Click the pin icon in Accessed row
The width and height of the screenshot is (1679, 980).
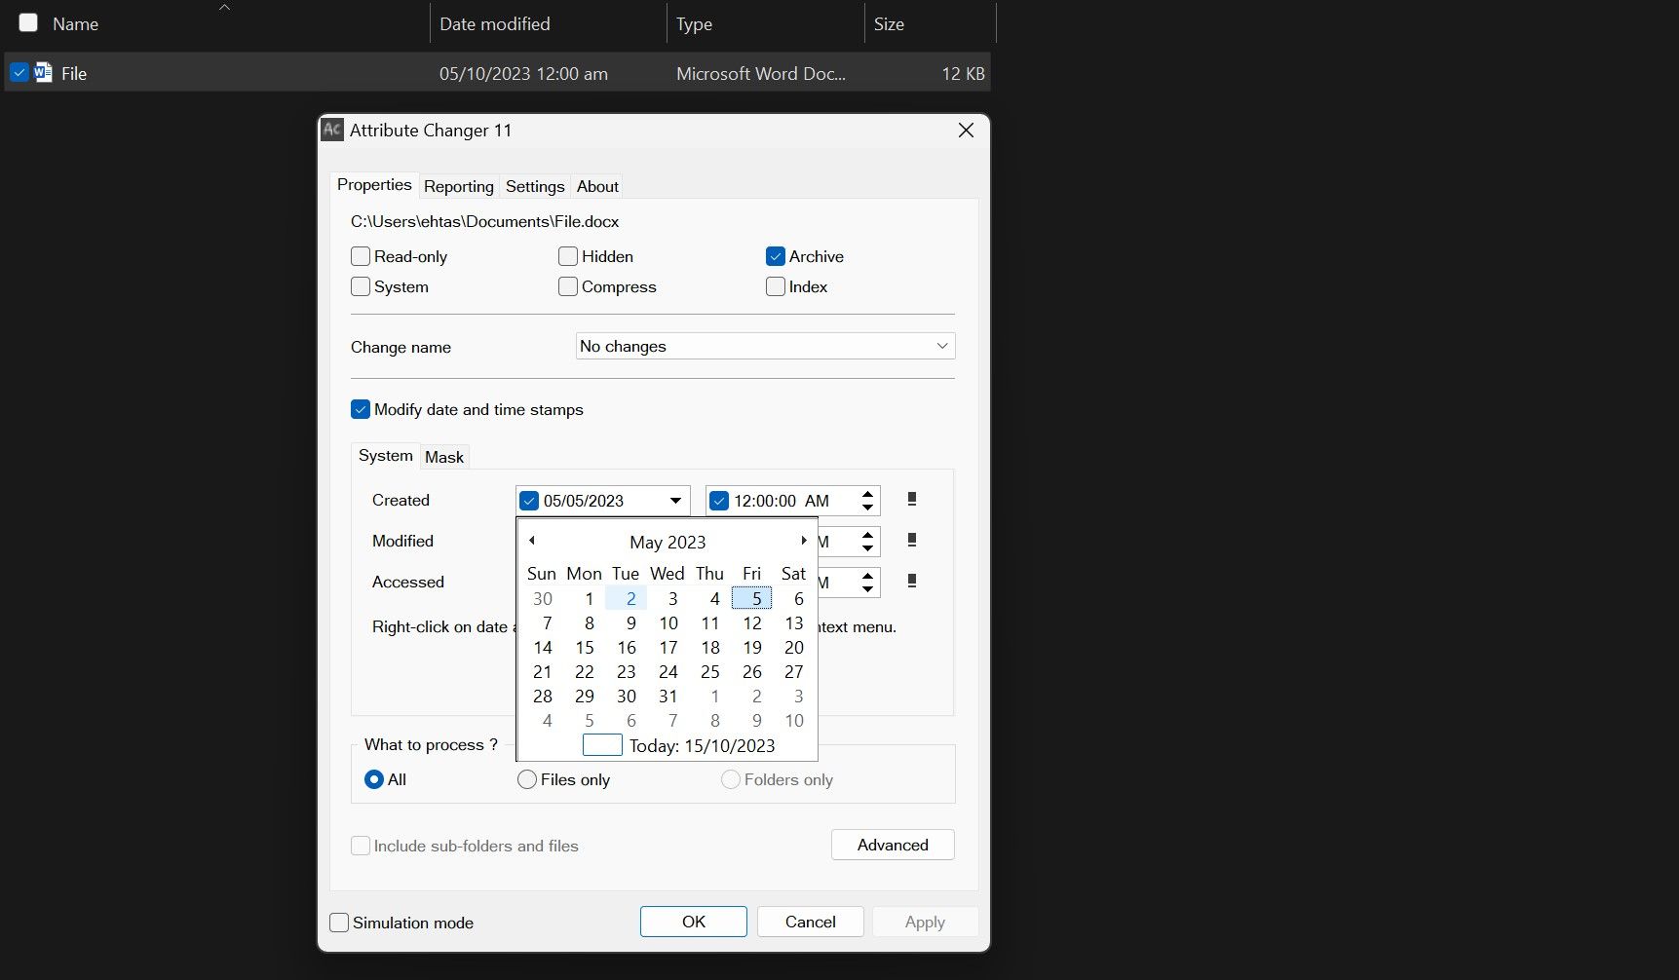pyautogui.click(x=912, y=582)
